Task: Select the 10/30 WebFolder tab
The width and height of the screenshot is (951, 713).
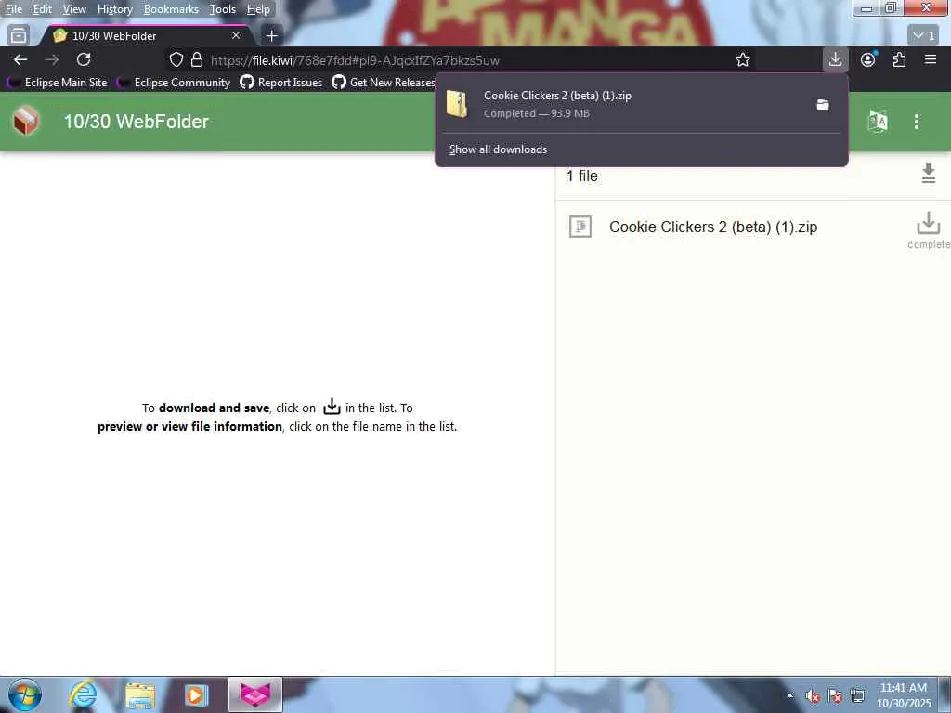Action: tap(142, 36)
